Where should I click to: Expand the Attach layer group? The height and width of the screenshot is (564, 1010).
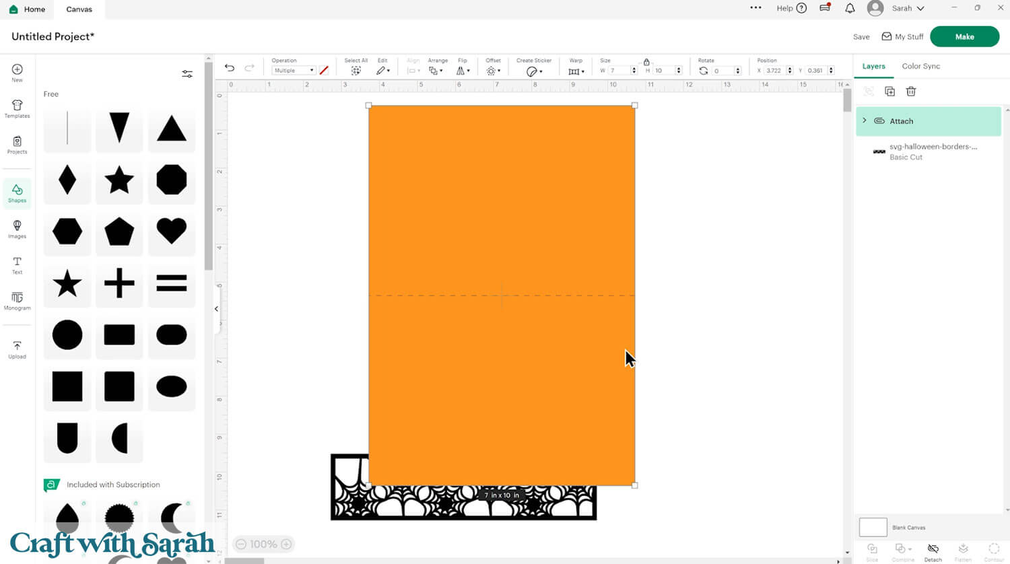tap(865, 120)
